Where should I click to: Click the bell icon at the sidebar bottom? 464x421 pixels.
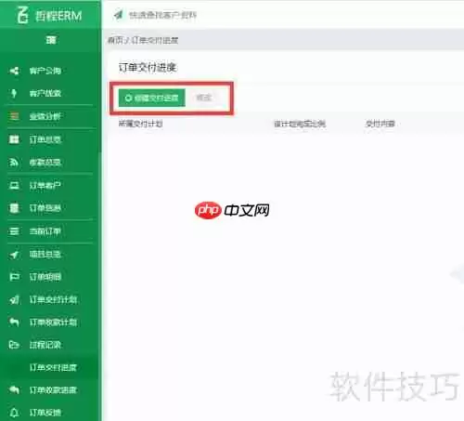(14, 413)
